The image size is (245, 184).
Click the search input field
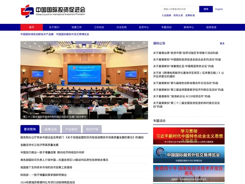(x=180, y=9)
